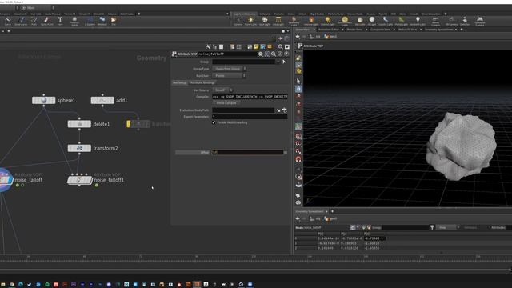This screenshot has height=288, width=512.
Task: Add a Volume Light from the shelf
Action: [x=311, y=22]
